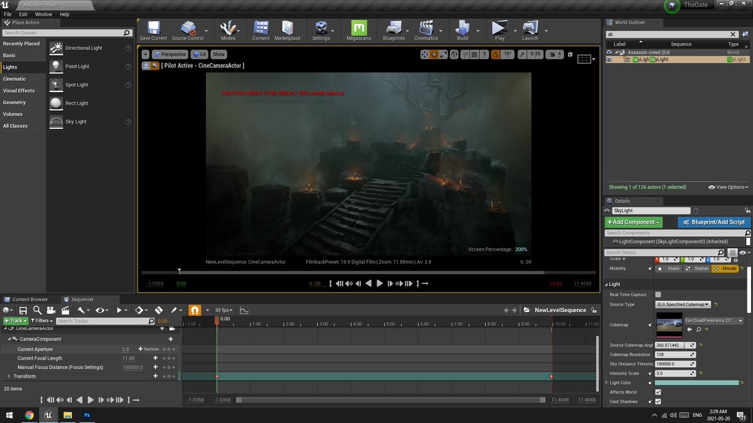Viewport: 753px width, 423px height.
Task: Select the Cinematic category in Place Actors
Action: point(14,79)
